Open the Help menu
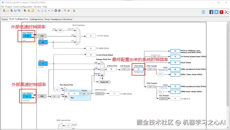Screen dimensions: 230x130 click(45, 7)
